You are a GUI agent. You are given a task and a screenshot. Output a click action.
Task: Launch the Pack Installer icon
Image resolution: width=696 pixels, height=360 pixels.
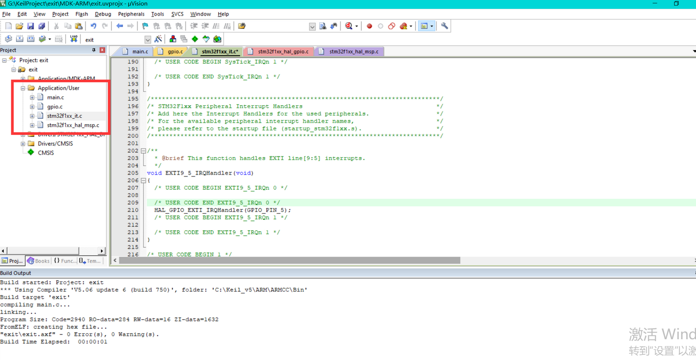(x=217, y=39)
